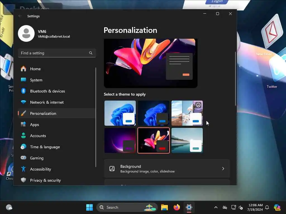286x214 pixels.
Task: Click the Bluetooth icon in sidebar
Action: [x=23, y=91]
